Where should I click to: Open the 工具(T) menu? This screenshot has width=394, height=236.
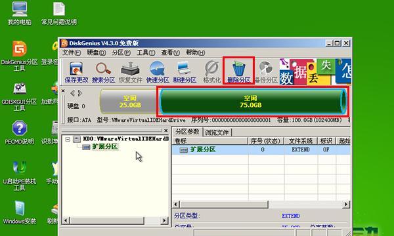click(x=146, y=52)
